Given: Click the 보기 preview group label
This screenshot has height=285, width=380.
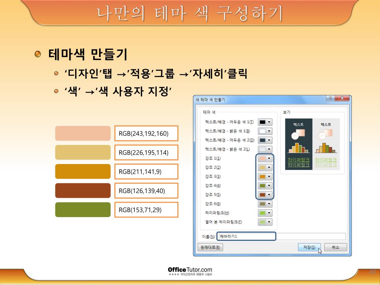Looking at the screenshot, I should coord(286,112).
